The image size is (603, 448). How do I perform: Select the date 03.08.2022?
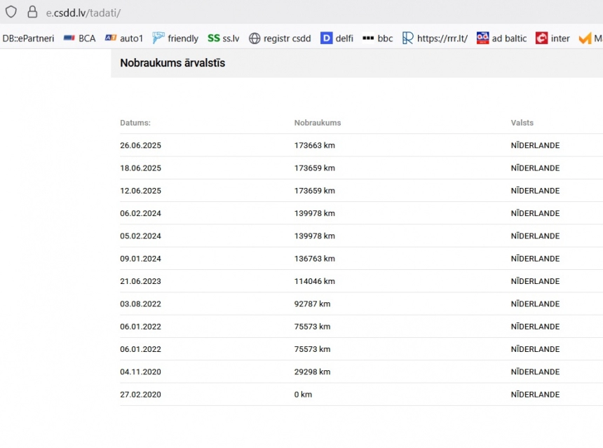pos(140,304)
